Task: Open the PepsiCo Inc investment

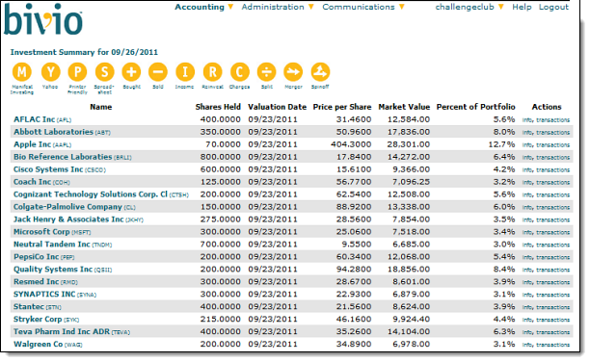Action: click(x=36, y=257)
